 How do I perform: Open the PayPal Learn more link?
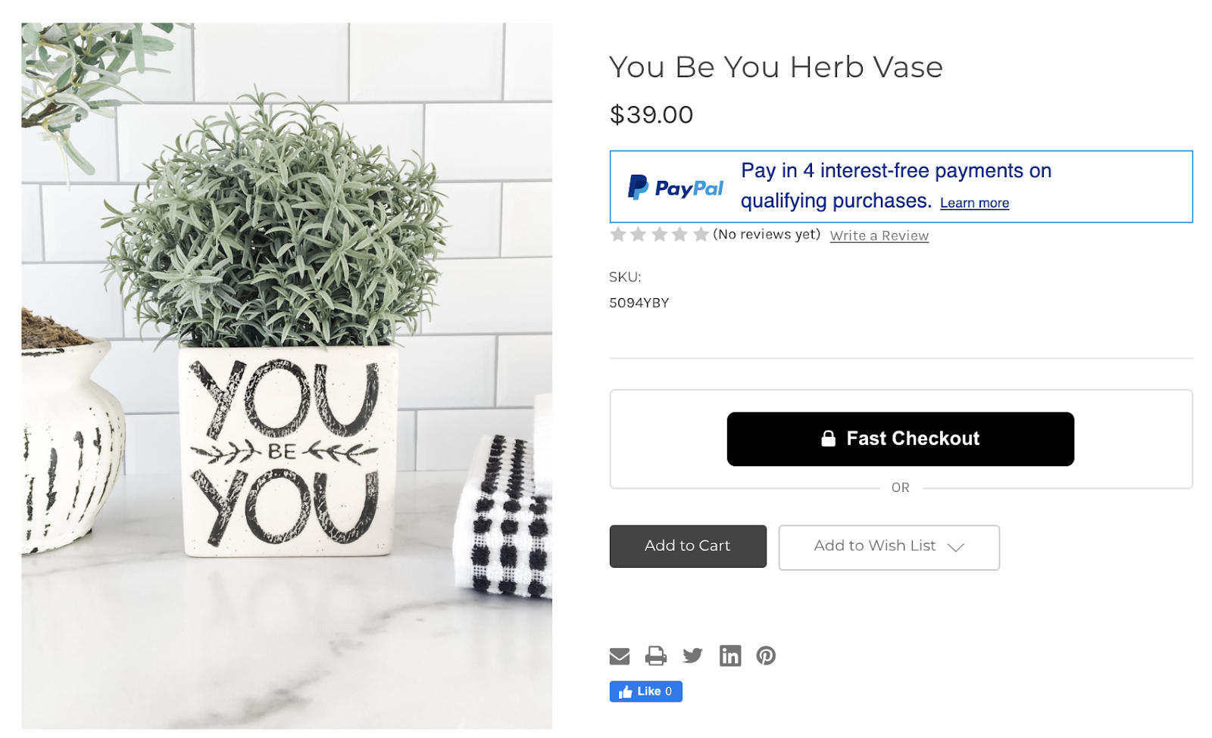tap(974, 203)
